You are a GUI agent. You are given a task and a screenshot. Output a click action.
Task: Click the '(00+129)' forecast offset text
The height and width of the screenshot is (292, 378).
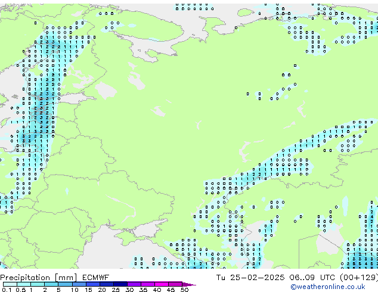click(359, 278)
